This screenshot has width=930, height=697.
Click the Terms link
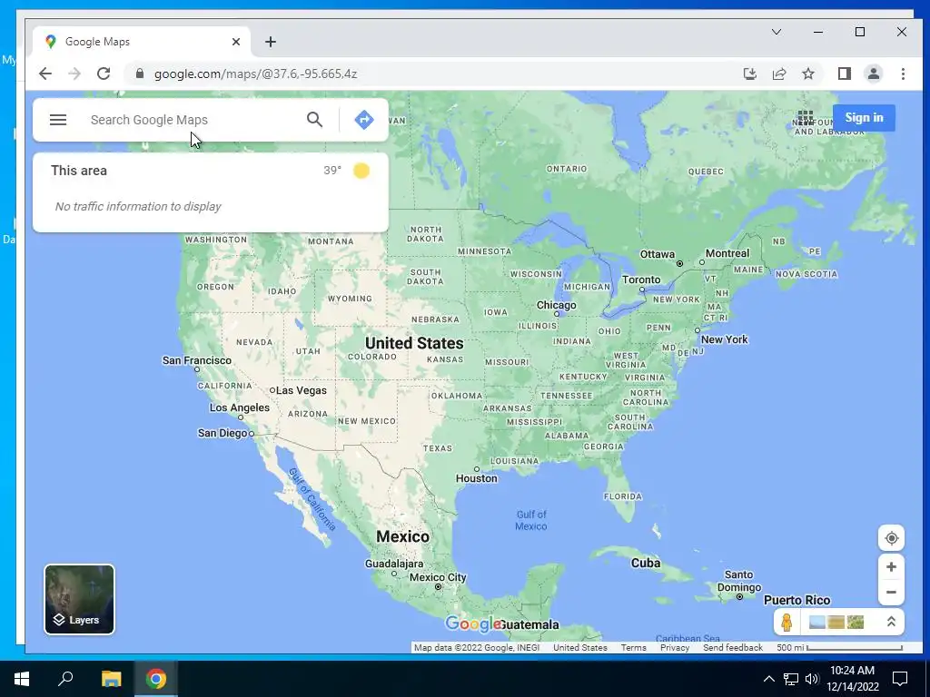coord(633,648)
